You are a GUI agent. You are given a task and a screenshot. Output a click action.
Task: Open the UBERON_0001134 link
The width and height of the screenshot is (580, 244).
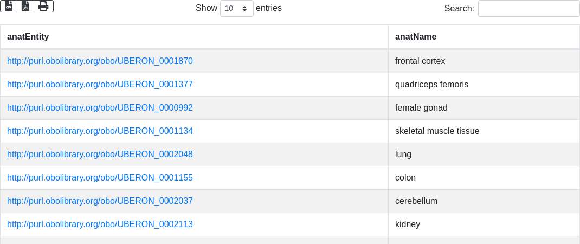[x=100, y=131]
